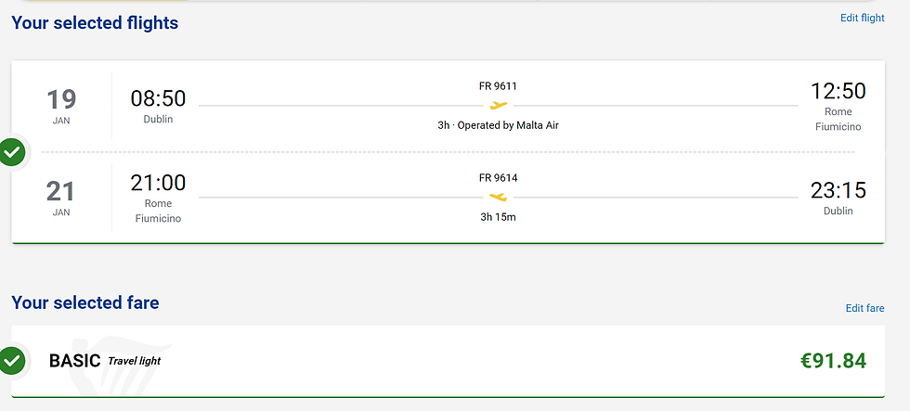Image resolution: width=910 pixels, height=411 pixels.
Task: Click the outbound flight plane icon
Action: click(498, 106)
